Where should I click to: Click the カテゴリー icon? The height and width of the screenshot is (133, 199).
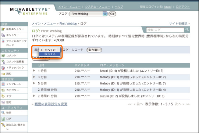[3, 90]
